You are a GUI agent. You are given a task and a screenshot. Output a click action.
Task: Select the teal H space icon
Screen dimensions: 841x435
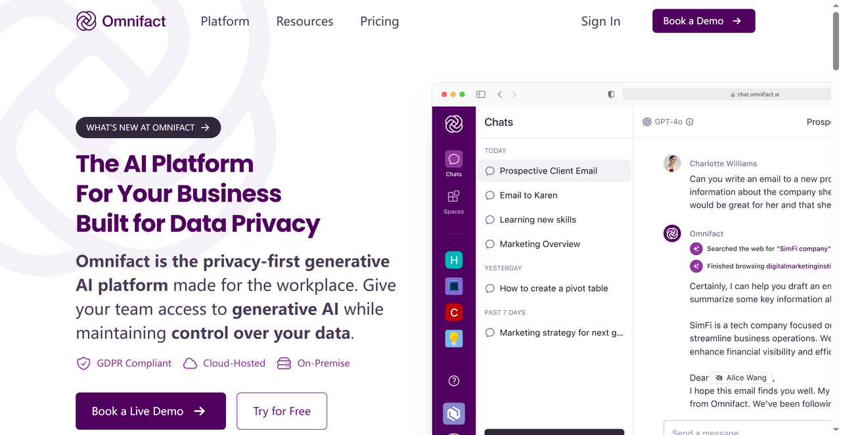453,260
